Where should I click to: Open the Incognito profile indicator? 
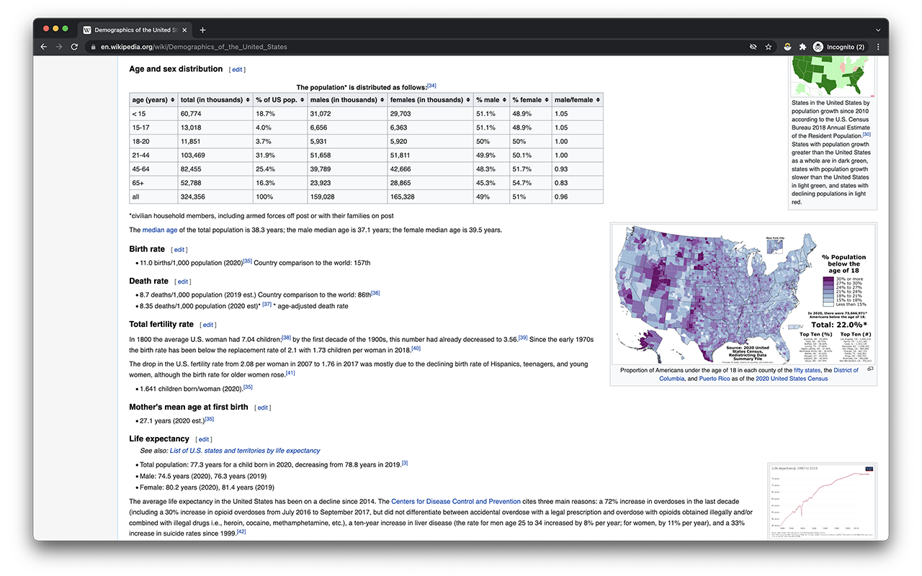click(840, 47)
